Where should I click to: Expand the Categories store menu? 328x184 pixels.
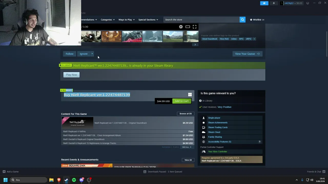click(x=108, y=20)
